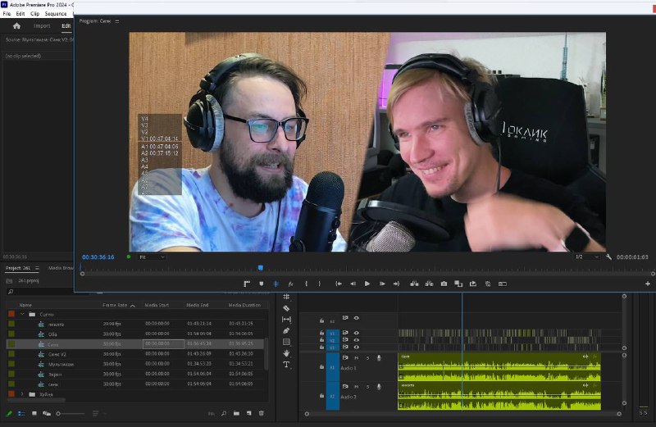Enable voice-over record on Audio 1

[379, 357]
